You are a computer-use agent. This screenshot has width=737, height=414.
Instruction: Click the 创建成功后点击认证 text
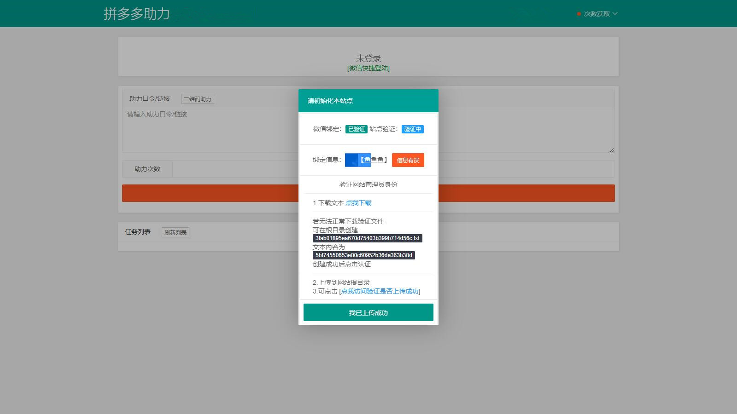(342, 264)
